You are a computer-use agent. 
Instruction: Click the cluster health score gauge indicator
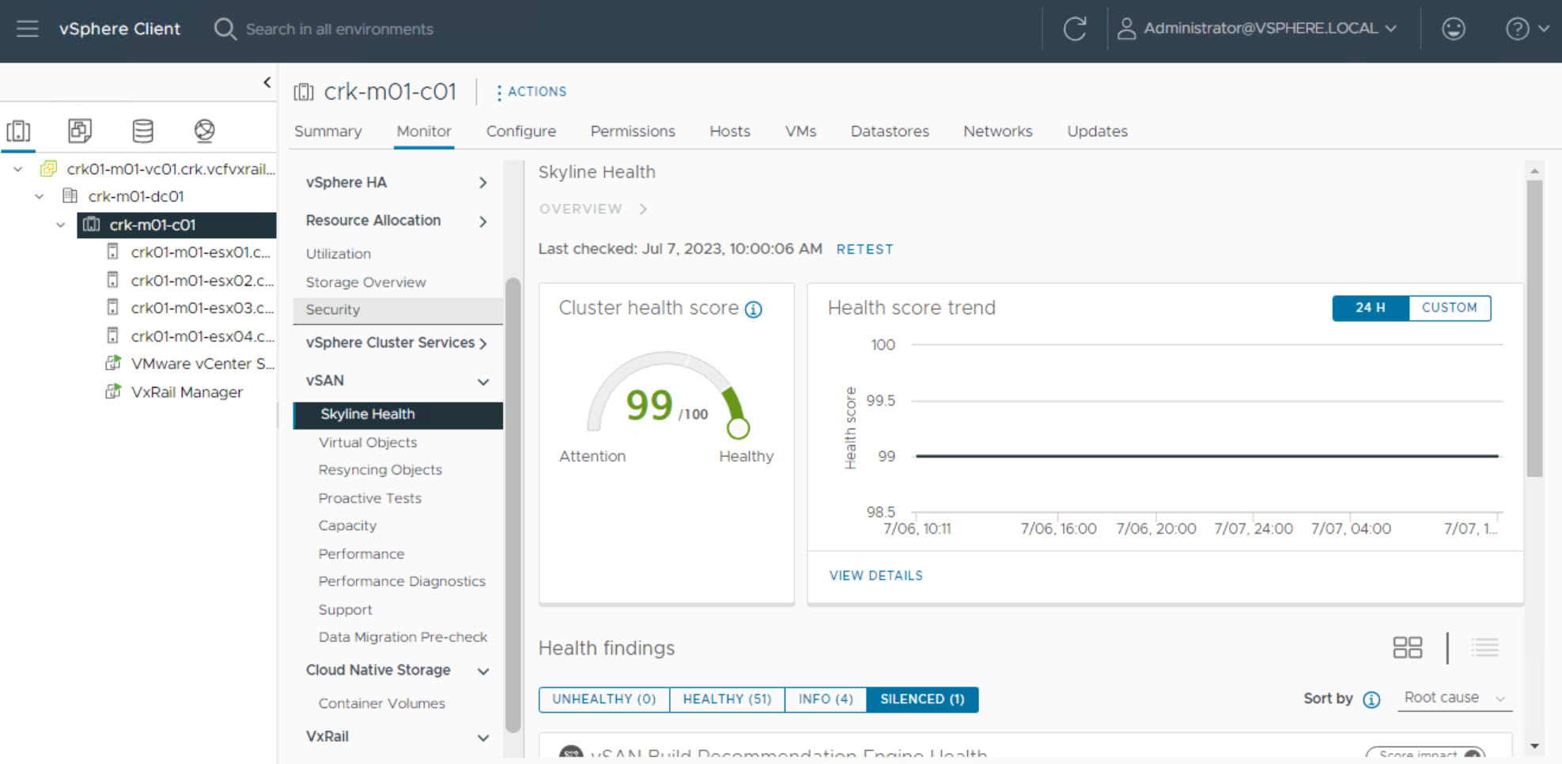[738, 428]
